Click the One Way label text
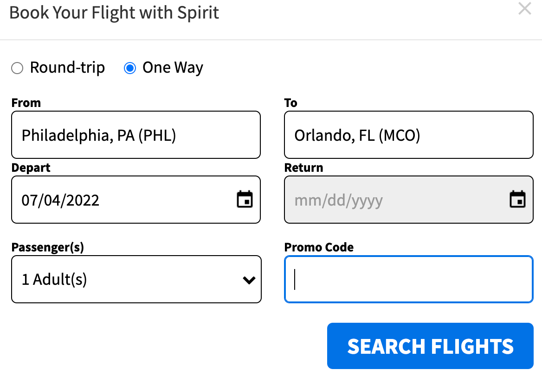 [x=173, y=68]
